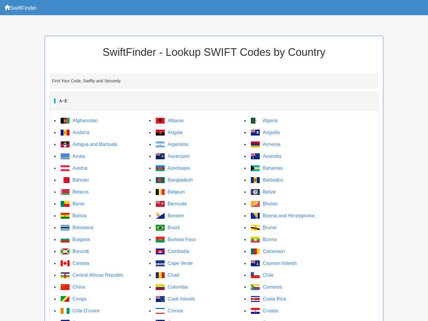Click the Brazil flag icon

point(160,228)
